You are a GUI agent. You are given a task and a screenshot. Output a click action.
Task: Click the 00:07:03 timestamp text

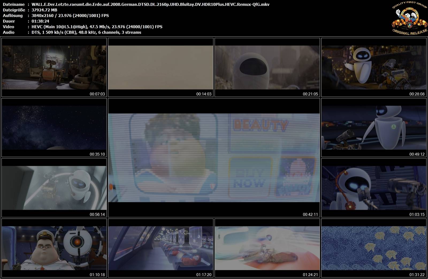point(97,94)
